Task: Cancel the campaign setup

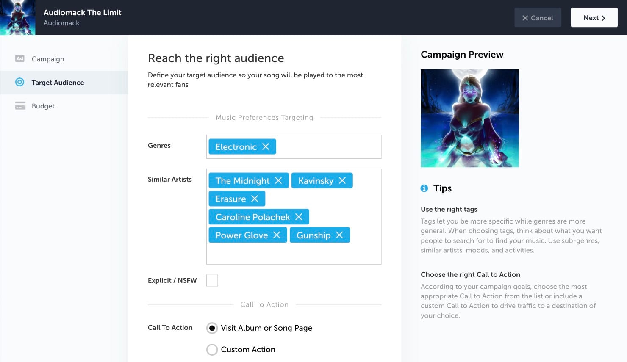Action: [x=538, y=18]
